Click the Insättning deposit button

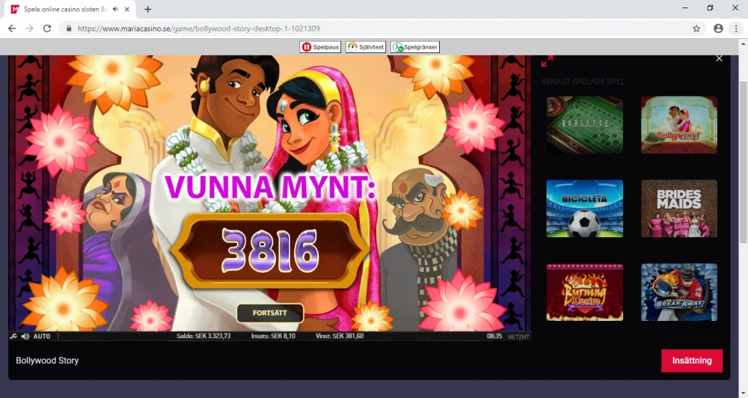pyautogui.click(x=692, y=361)
